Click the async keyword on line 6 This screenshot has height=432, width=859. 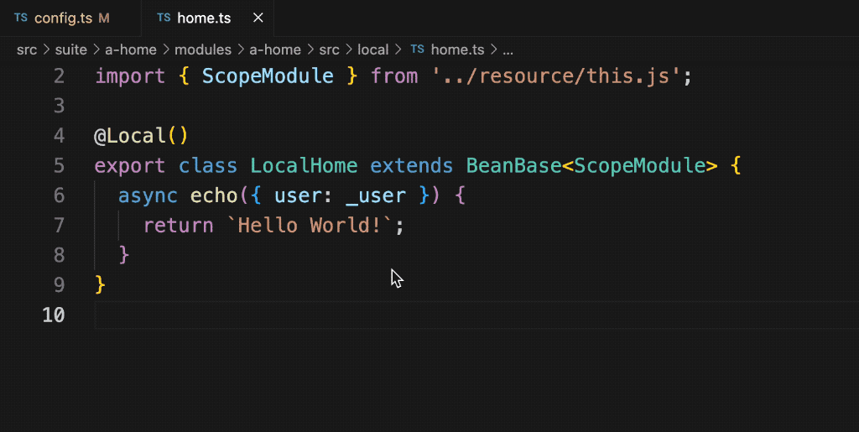pyautogui.click(x=148, y=195)
